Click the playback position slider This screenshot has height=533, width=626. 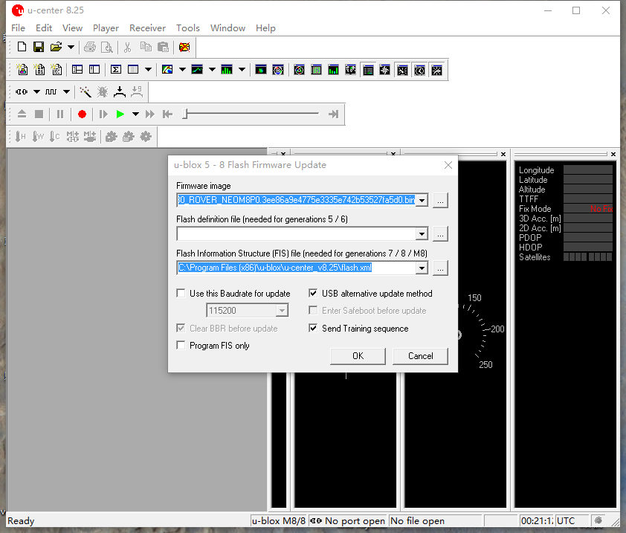[253, 114]
